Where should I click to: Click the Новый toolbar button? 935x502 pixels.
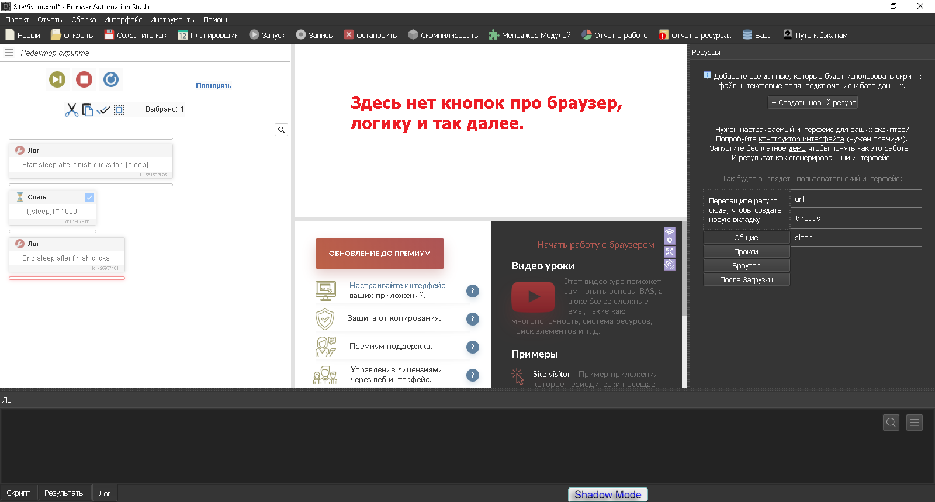tap(23, 35)
